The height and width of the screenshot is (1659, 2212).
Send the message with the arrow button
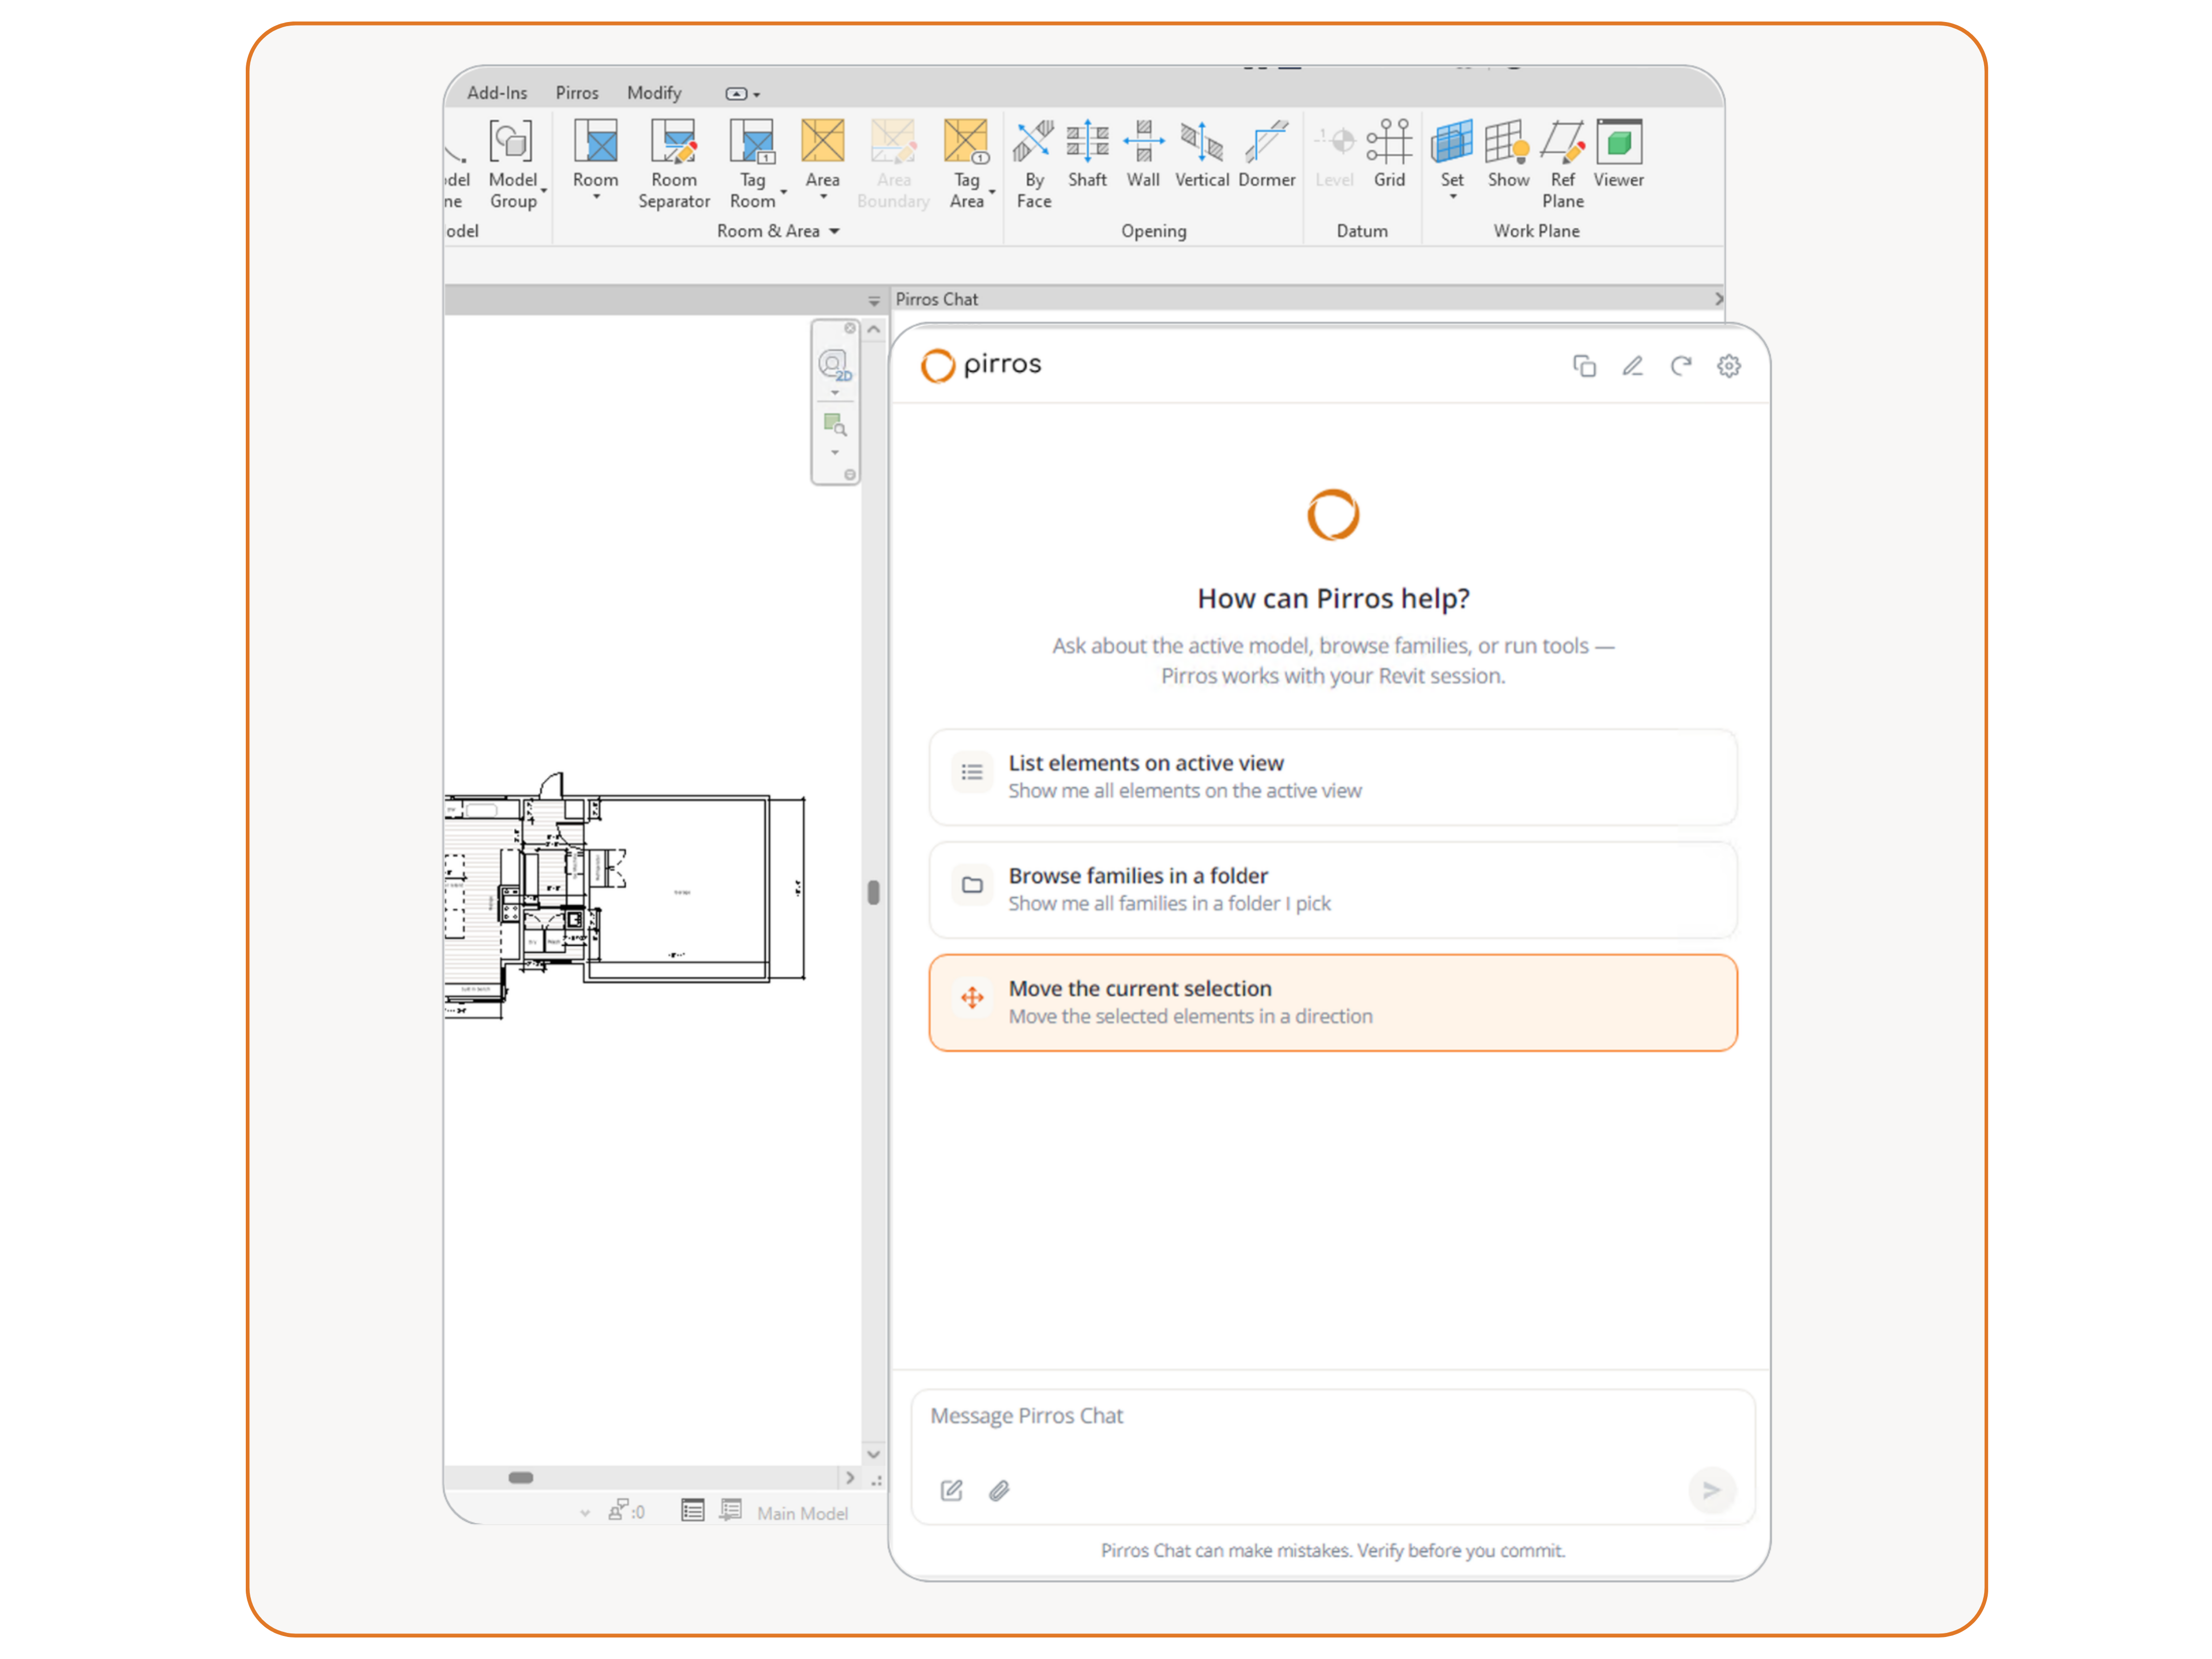[1711, 1490]
